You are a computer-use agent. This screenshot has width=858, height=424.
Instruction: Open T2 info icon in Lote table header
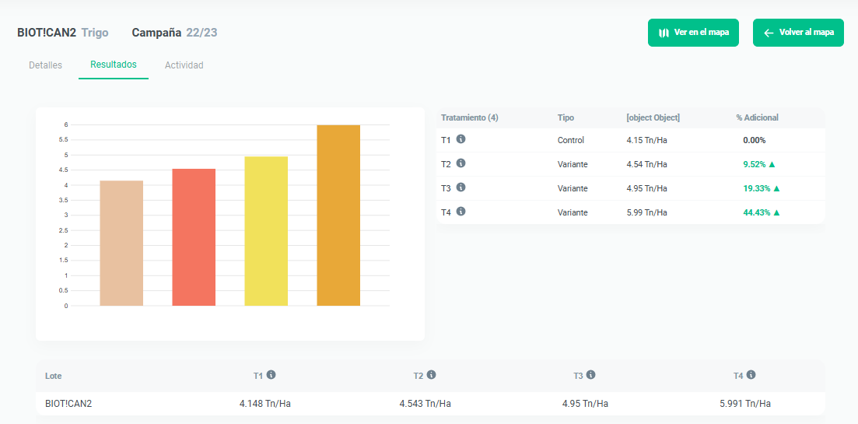431,375
